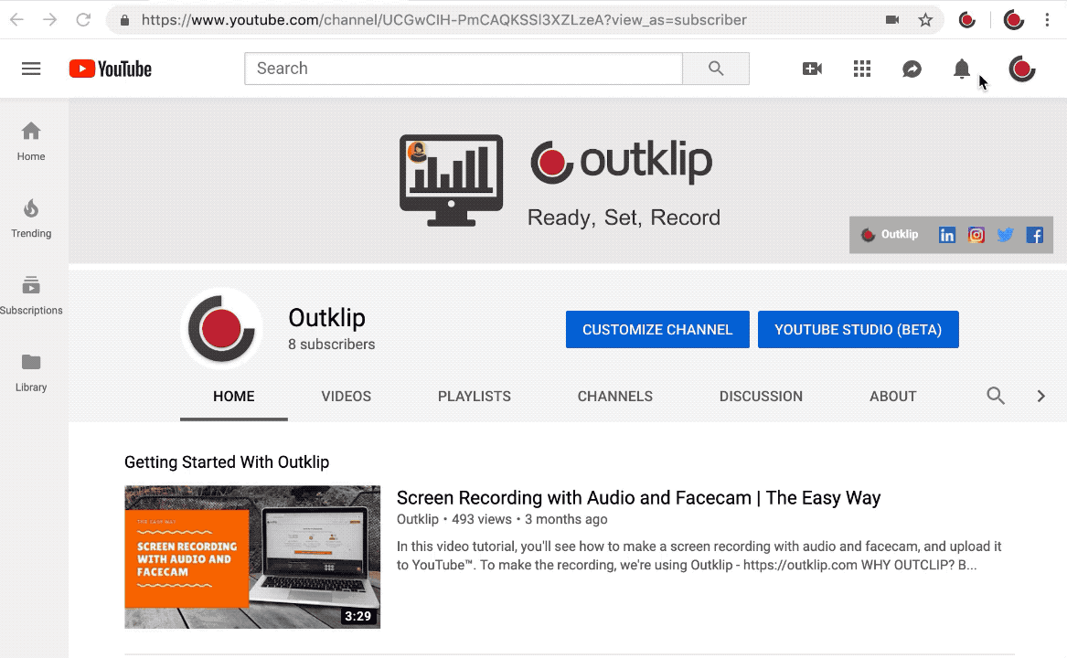Click the video description starting 'In this video tutorial'

point(699,556)
